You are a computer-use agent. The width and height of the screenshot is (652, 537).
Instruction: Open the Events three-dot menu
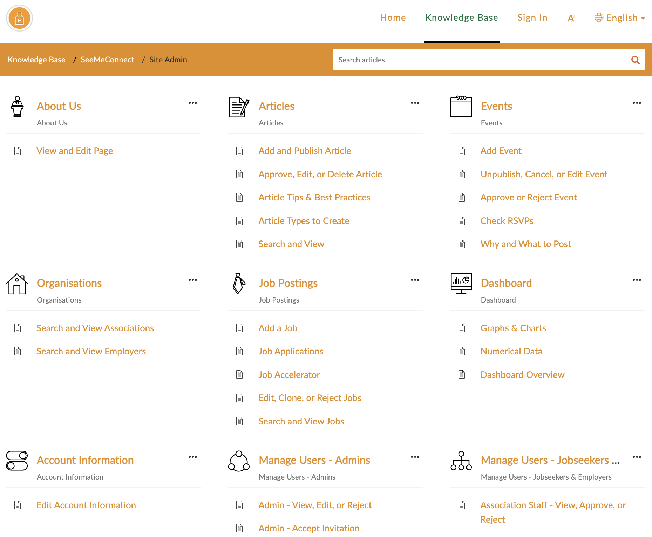coord(637,103)
